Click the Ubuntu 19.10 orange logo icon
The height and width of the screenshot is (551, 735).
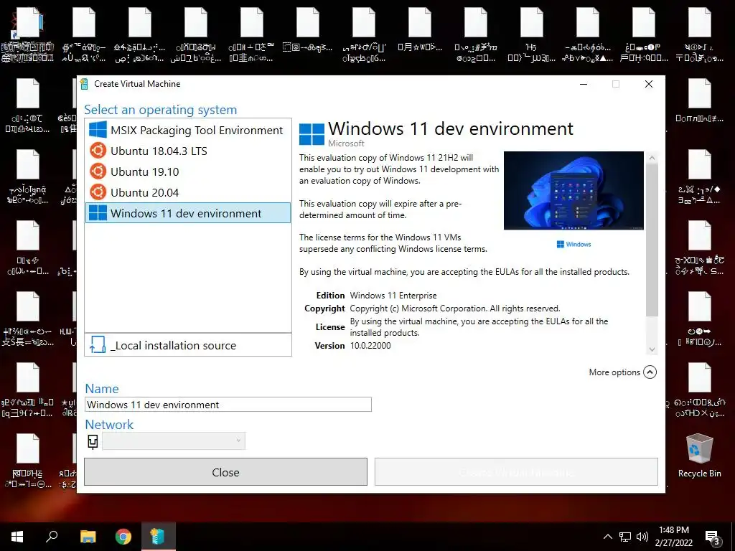tap(98, 171)
